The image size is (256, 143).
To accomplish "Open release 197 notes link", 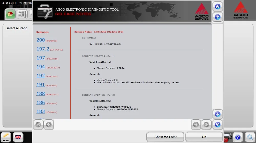I will click(x=40, y=58).
